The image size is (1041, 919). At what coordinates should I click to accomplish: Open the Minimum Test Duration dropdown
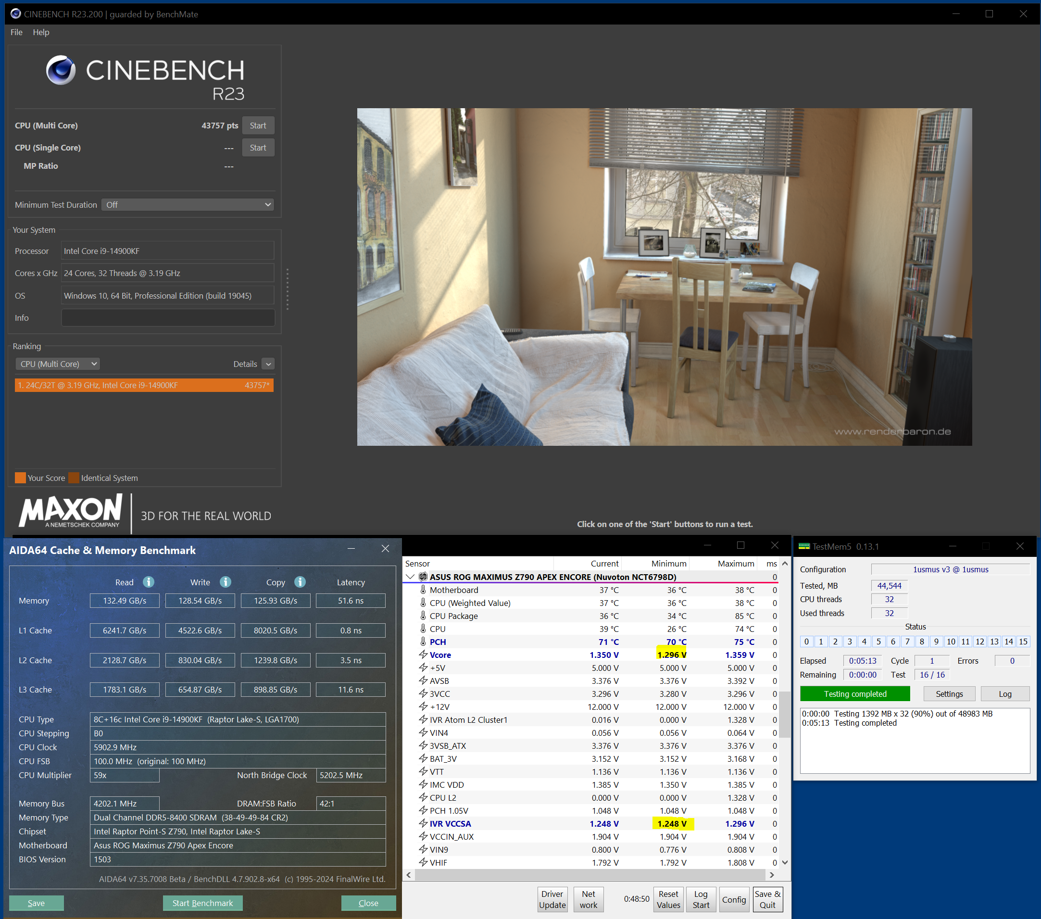[188, 205]
